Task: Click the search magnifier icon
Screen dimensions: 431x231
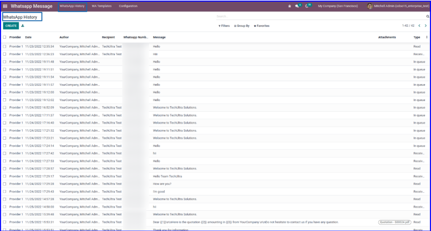Action: click(x=428, y=16)
